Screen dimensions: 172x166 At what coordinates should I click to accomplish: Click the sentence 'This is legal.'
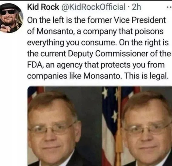(x=146, y=76)
